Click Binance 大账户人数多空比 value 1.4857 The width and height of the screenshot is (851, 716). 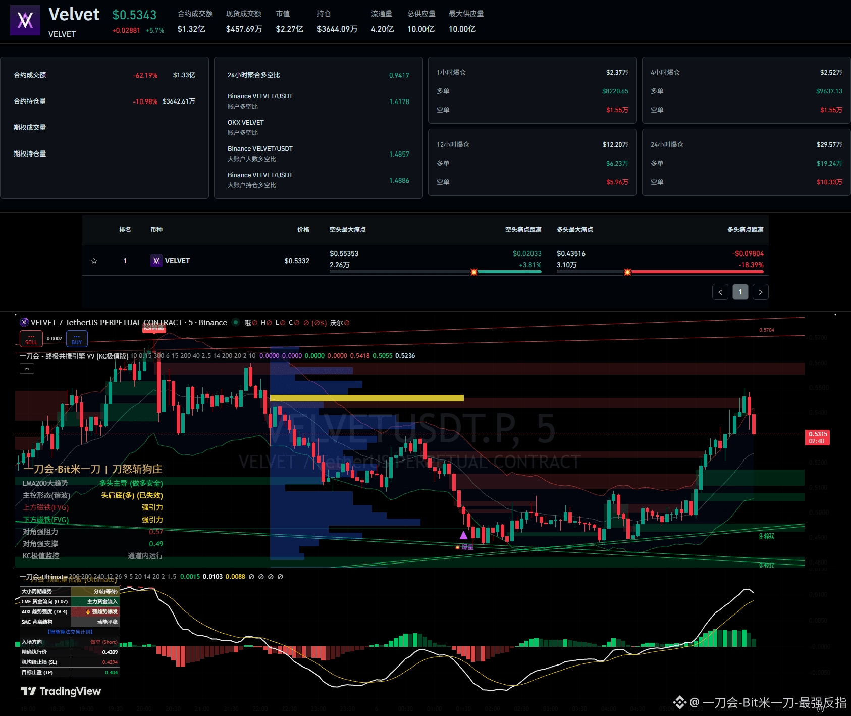pyautogui.click(x=399, y=154)
